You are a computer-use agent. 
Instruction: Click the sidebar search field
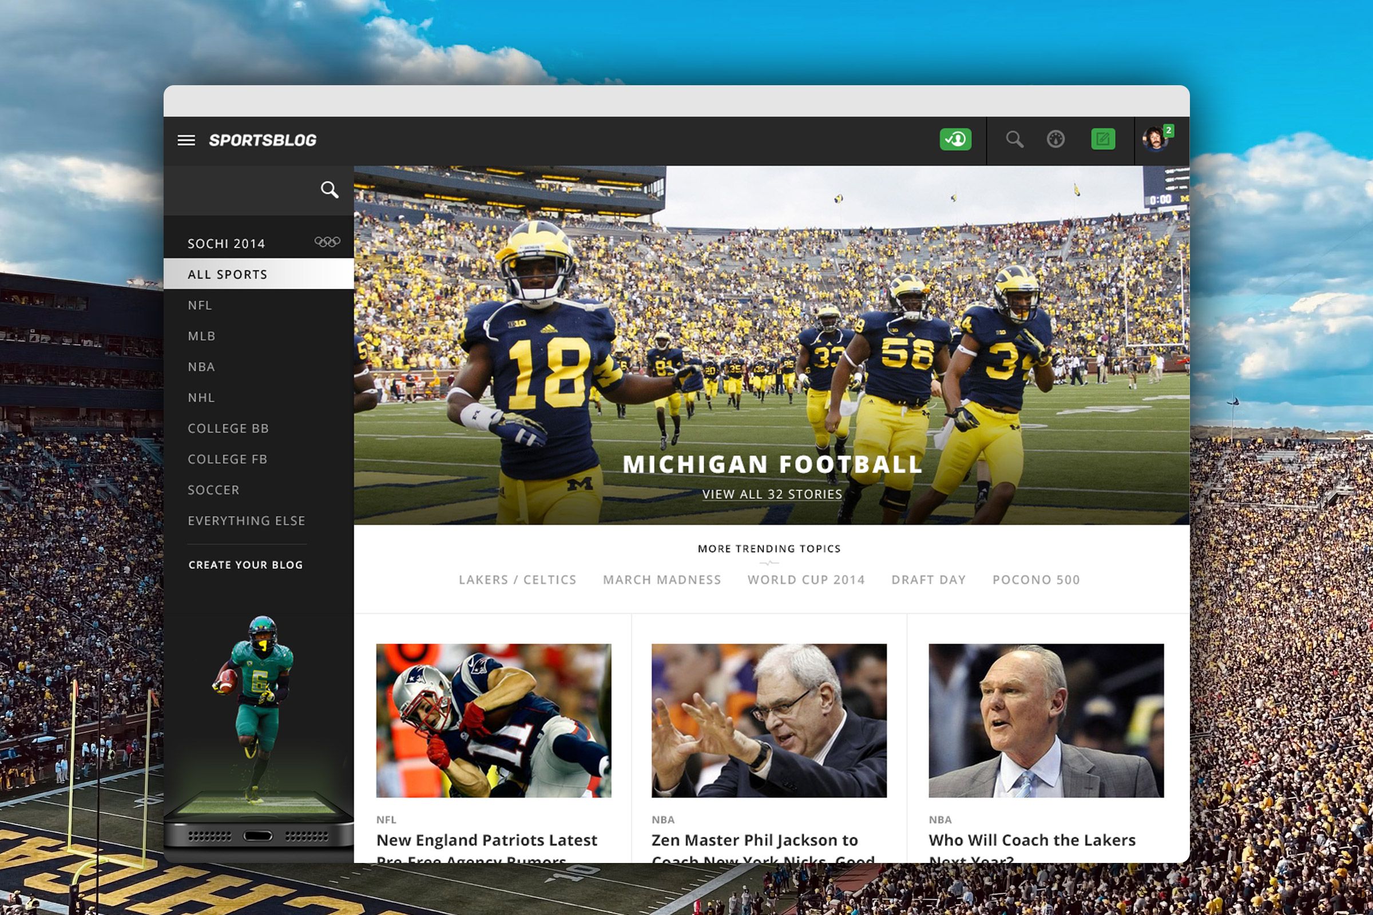[259, 190]
